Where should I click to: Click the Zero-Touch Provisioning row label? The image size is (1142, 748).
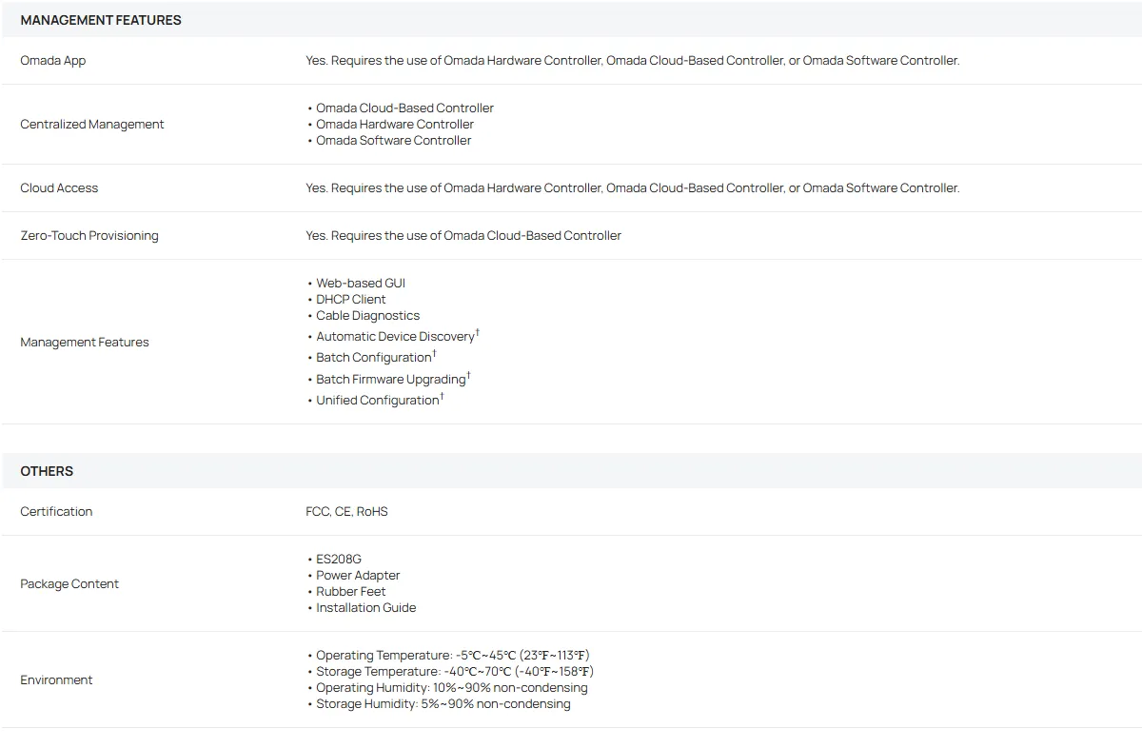(x=89, y=235)
